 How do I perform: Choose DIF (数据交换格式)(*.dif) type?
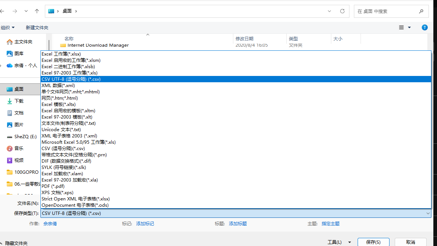pos(236,161)
